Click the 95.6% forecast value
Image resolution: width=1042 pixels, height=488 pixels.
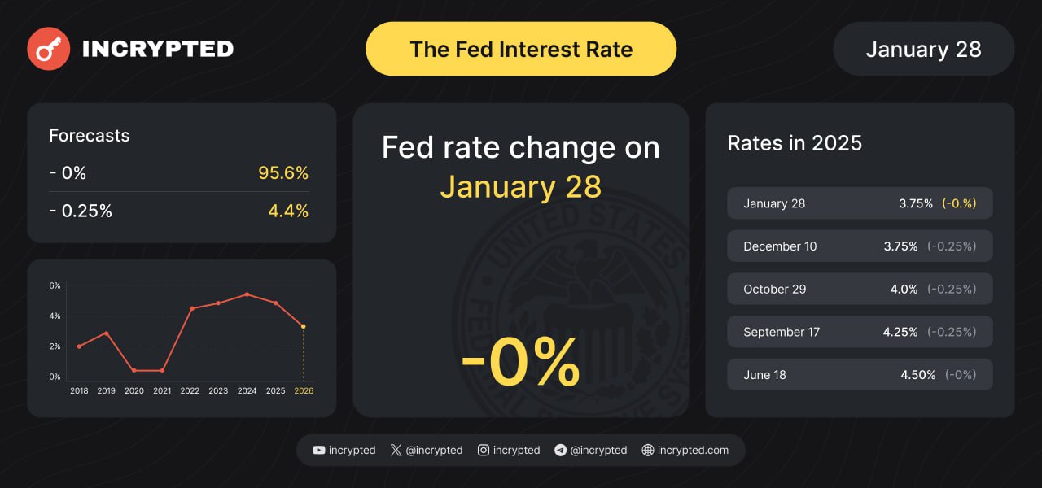coord(283,173)
